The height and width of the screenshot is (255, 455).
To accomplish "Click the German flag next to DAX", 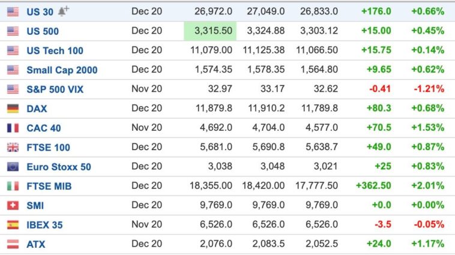I will click(x=13, y=109).
